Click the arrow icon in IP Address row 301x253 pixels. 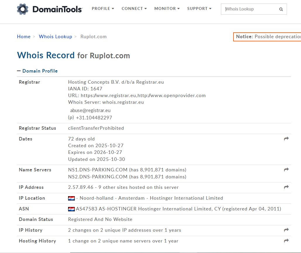pyautogui.click(x=286, y=187)
